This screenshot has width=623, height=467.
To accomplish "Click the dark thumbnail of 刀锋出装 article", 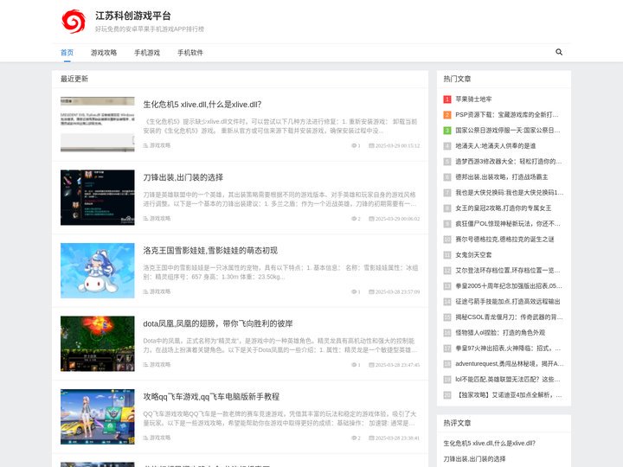I will tap(97, 197).
